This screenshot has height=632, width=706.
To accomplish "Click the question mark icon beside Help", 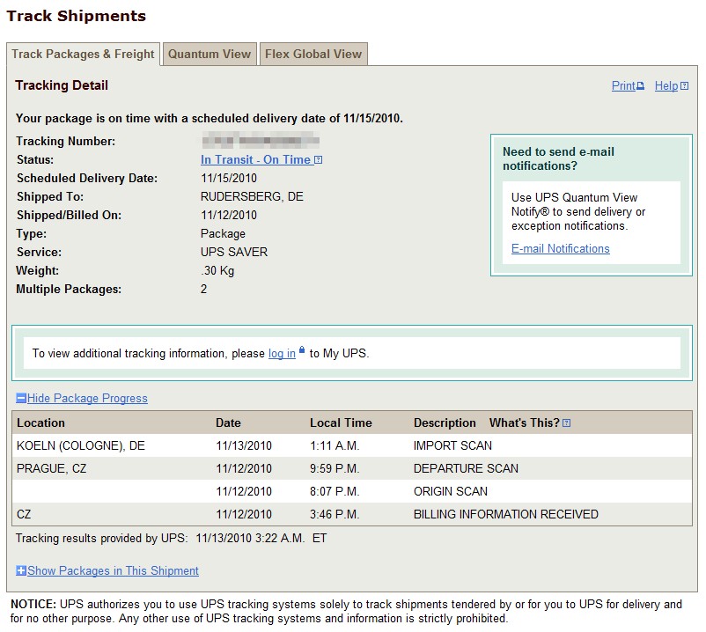I will coord(684,85).
